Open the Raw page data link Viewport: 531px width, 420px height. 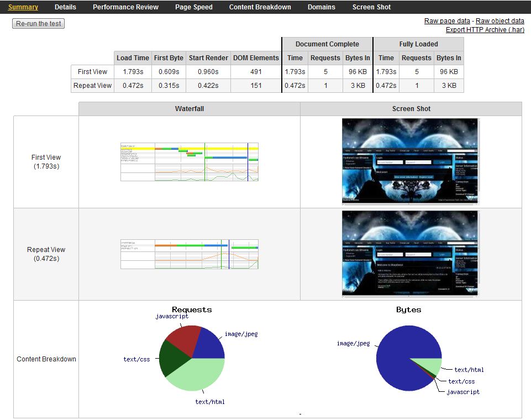447,21
